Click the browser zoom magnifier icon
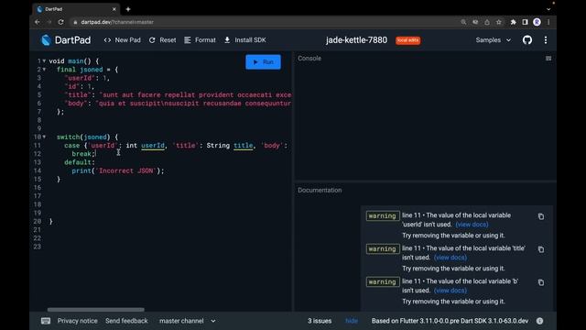 pyautogui.click(x=463, y=22)
